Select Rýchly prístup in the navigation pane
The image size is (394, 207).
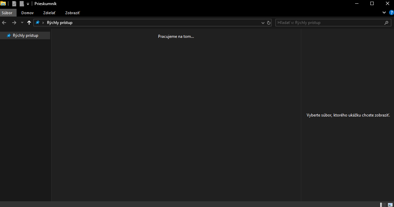[x=25, y=35]
